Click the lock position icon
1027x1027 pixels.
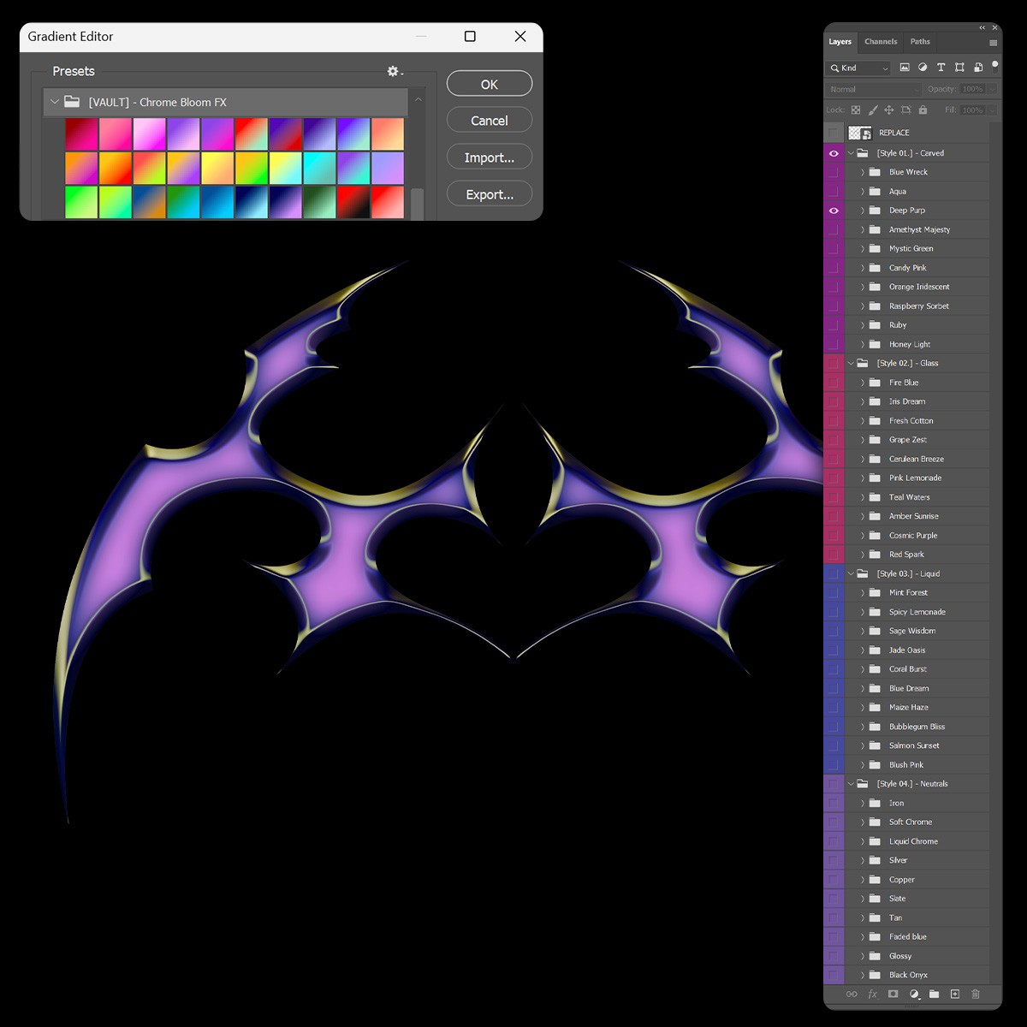(x=889, y=110)
